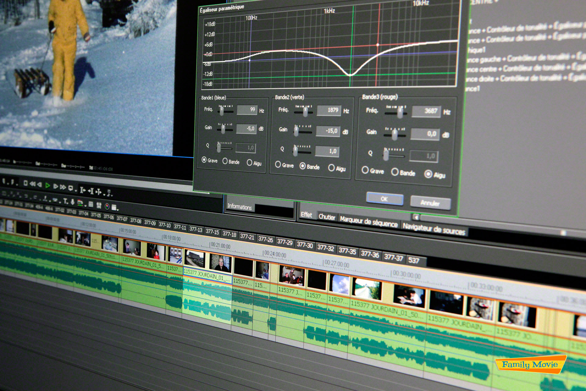Click the window layout icon in timeline toolbar
This screenshot has width=586, height=391.
click(114, 207)
